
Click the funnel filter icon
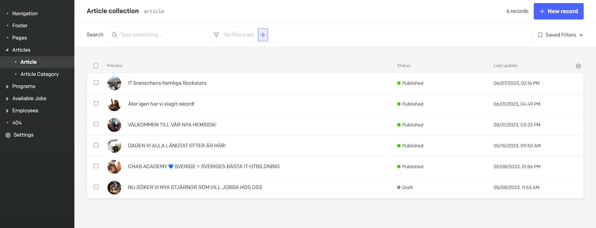coord(216,35)
